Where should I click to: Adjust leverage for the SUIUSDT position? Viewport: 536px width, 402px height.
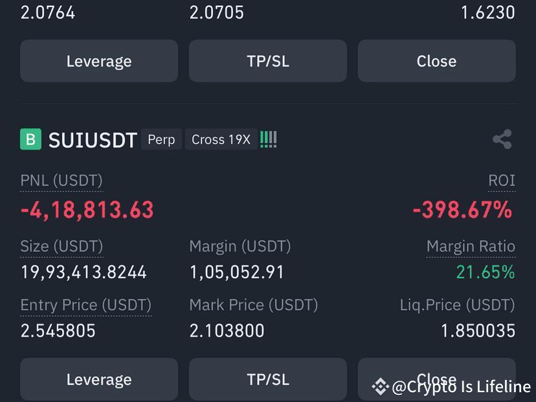(x=98, y=379)
